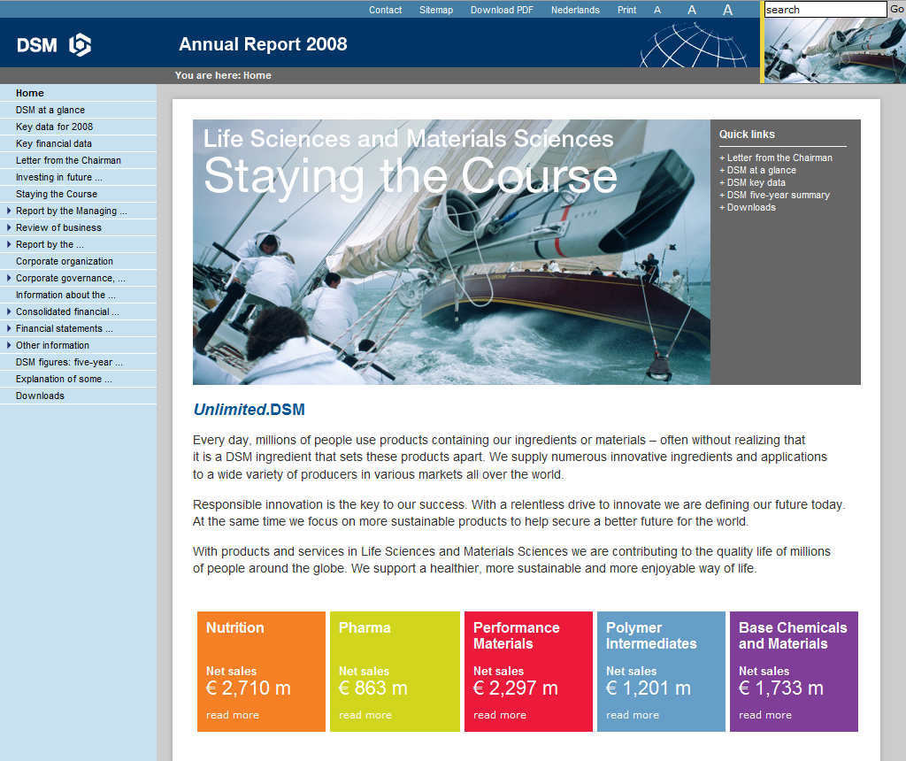The height and width of the screenshot is (761, 906).
Task: Select the small font size A
Action: tap(657, 10)
